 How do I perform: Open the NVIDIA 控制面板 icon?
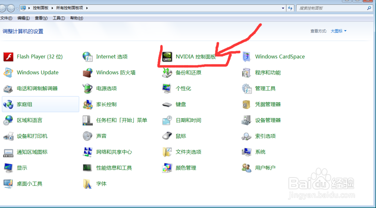tap(167, 57)
